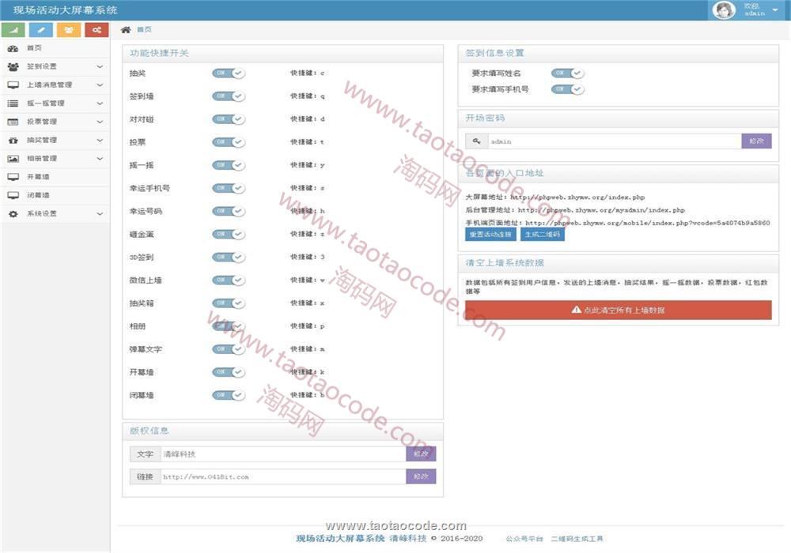Viewport: 791px width, 553px height.
Task: Click the gear icon next to 系统设置
Action: point(13,214)
